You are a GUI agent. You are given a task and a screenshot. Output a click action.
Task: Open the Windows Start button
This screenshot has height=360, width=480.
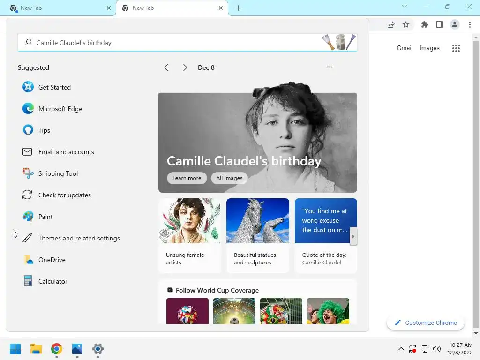point(15,349)
